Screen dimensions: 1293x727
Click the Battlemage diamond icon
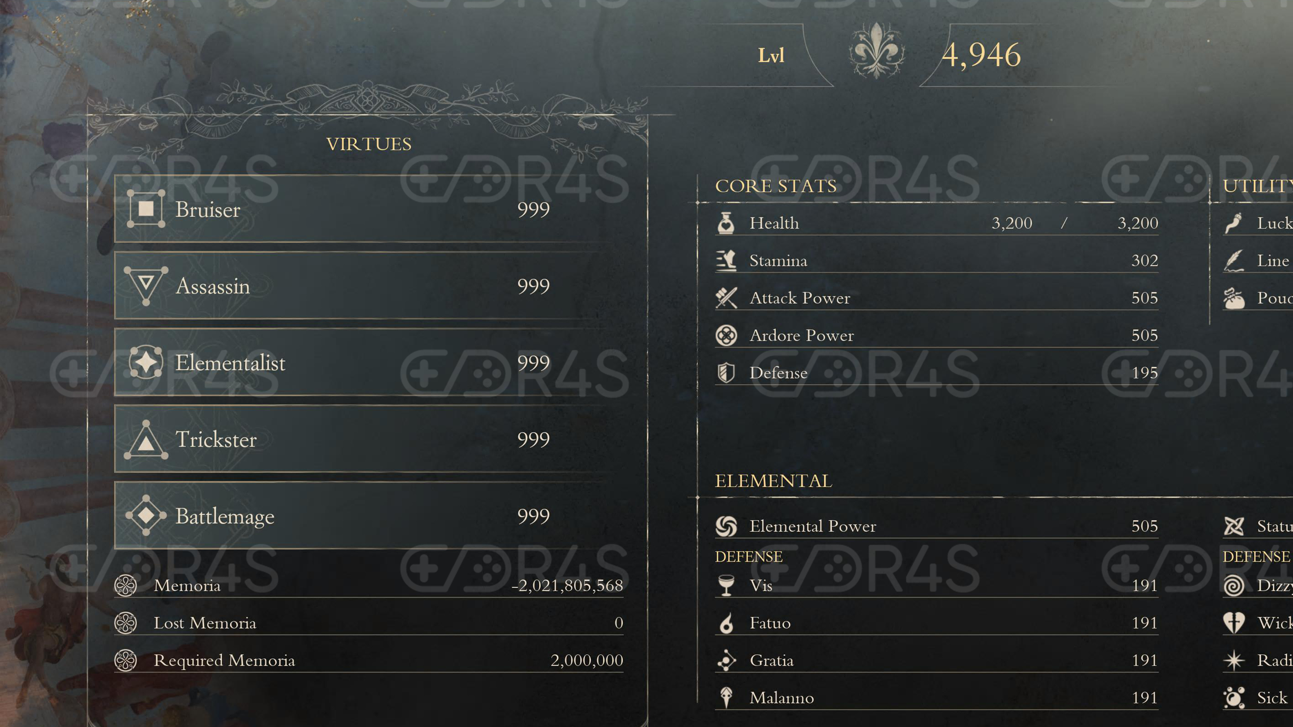[145, 515]
